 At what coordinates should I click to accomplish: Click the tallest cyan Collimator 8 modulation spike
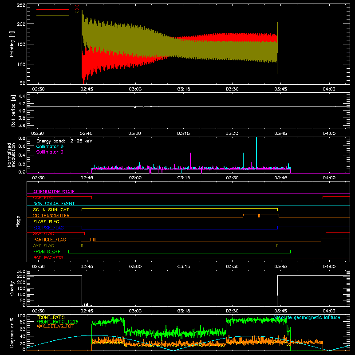click(256, 152)
